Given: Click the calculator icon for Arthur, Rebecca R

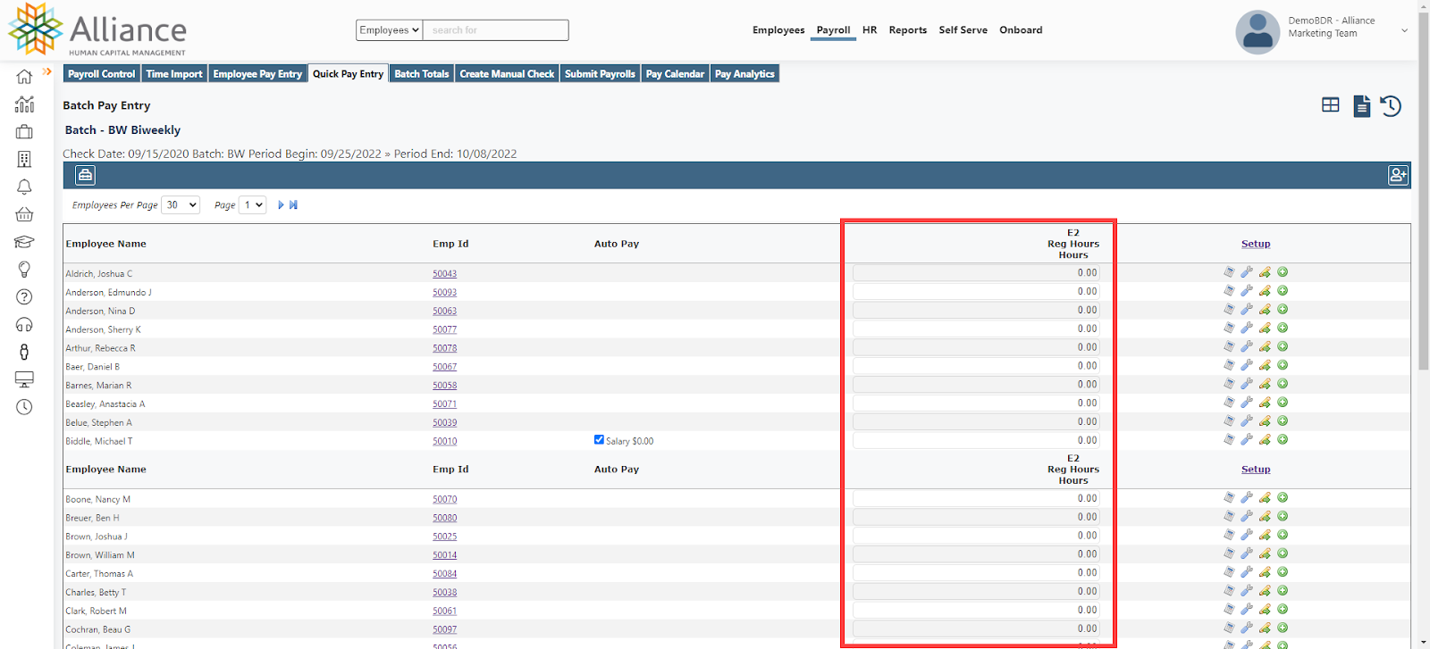Looking at the screenshot, I should click(1229, 346).
